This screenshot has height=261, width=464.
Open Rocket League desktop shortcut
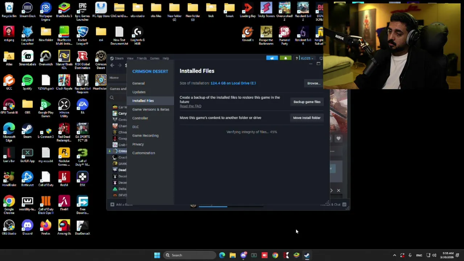click(82, 36)
